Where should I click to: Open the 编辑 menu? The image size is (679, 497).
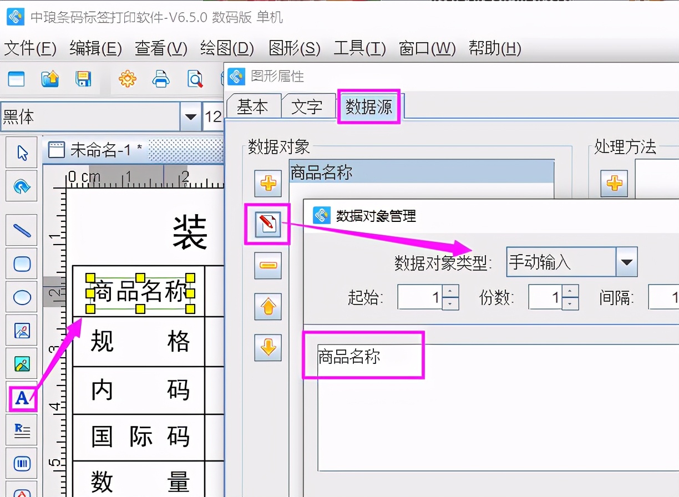[x=95, y=49]
